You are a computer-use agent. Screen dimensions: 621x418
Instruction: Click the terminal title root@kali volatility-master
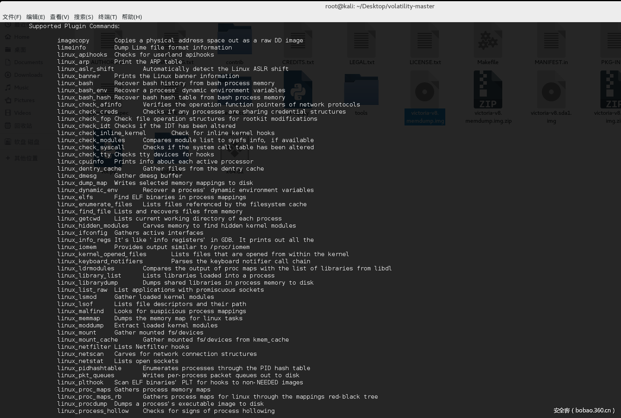click(x=380, y=6)
